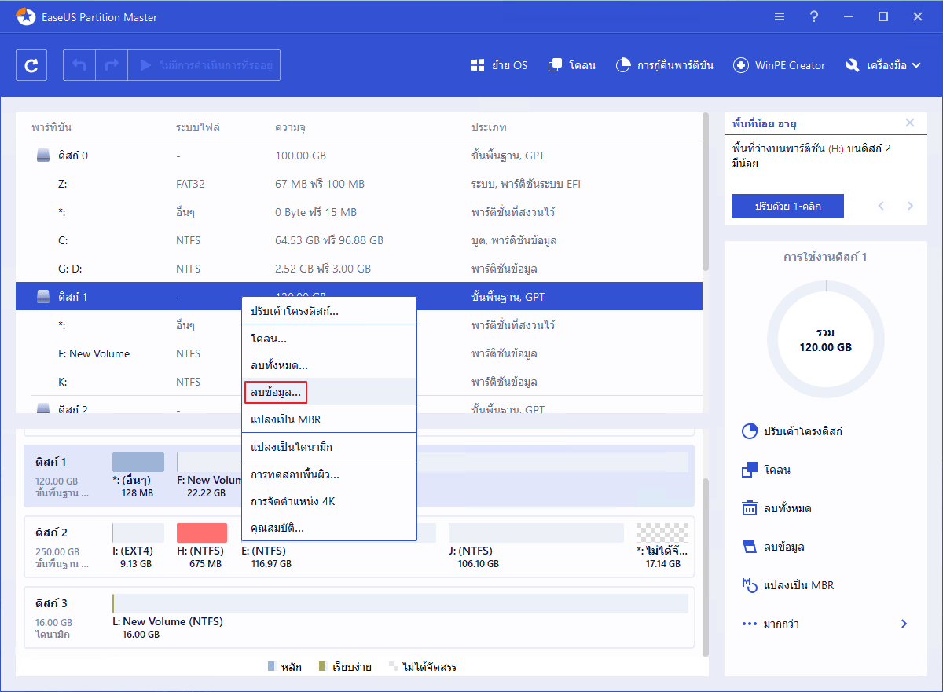Image resolution: width=943 pixels, height=692 pixels.
Task: Go to next notification arrow
Action: [910, 206]
